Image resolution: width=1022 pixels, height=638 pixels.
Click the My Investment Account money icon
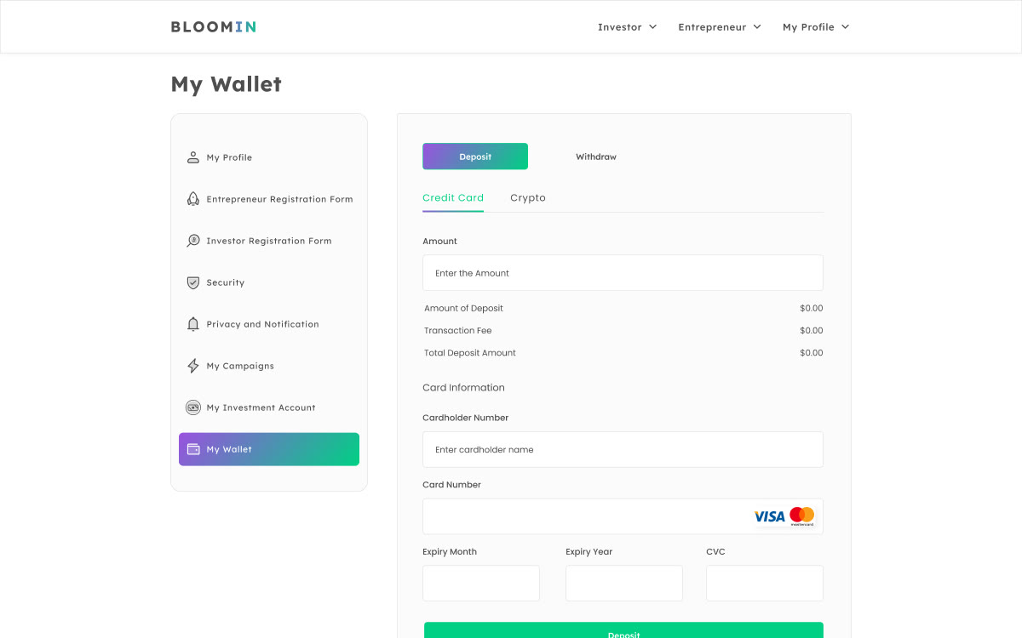click(193, 407)
